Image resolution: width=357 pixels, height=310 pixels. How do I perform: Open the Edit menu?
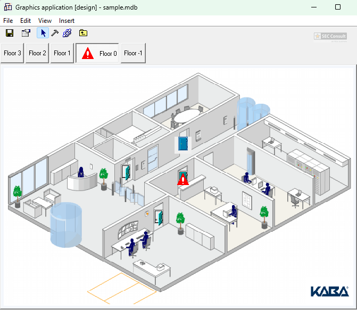click(26, 21)
